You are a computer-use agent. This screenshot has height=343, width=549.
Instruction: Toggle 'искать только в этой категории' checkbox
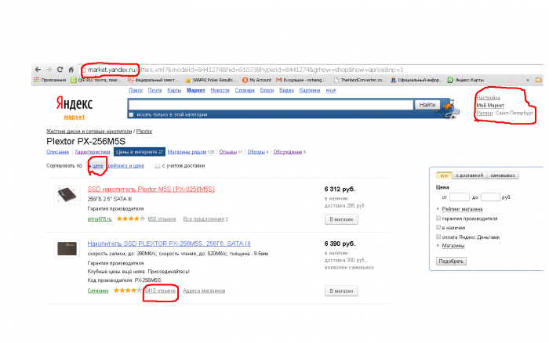click(x=131, y=114)
